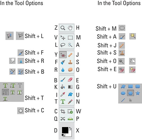Click the black foreground color swatch

[65, 130]
